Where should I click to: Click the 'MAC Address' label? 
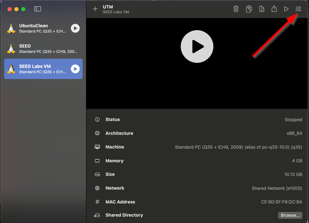(120, 202)
